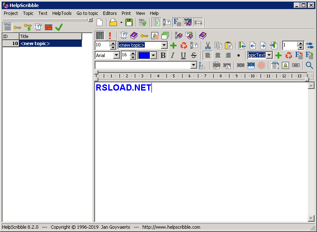Open the Text menu

point(43,13)
